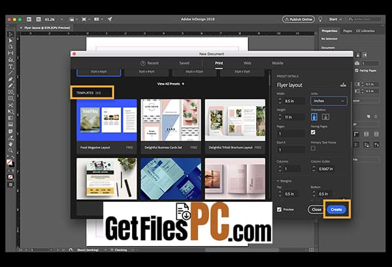Select the Gap tool
This screenshot has width=392, height=267.
(x=10, y=53)
